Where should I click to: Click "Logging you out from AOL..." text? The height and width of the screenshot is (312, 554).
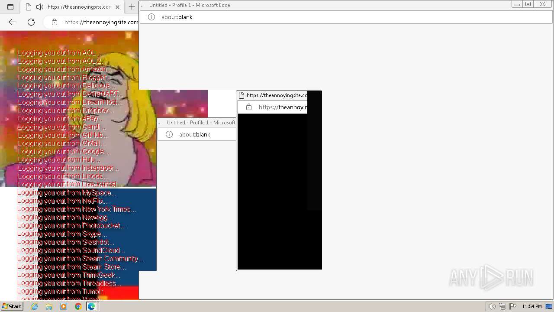point(59,53)
